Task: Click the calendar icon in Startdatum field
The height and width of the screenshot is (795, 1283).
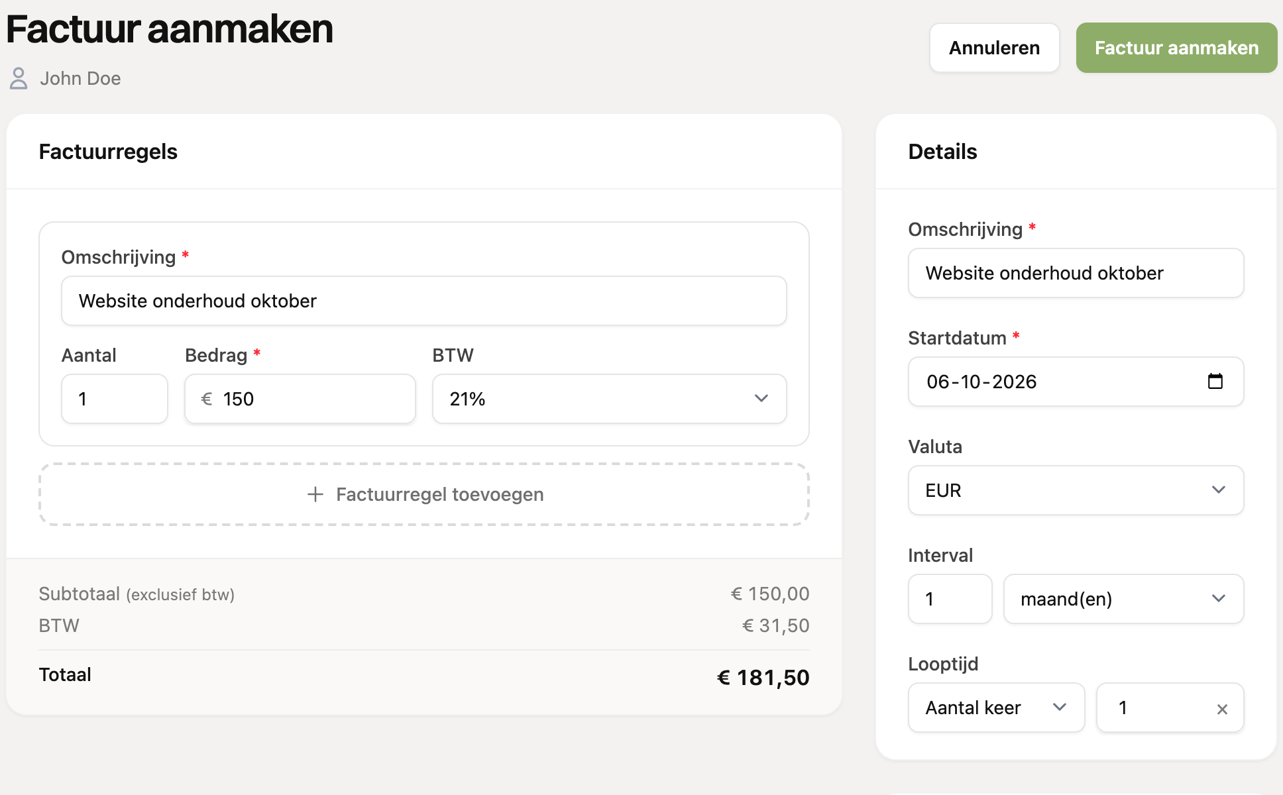Action: point(1215,381)
